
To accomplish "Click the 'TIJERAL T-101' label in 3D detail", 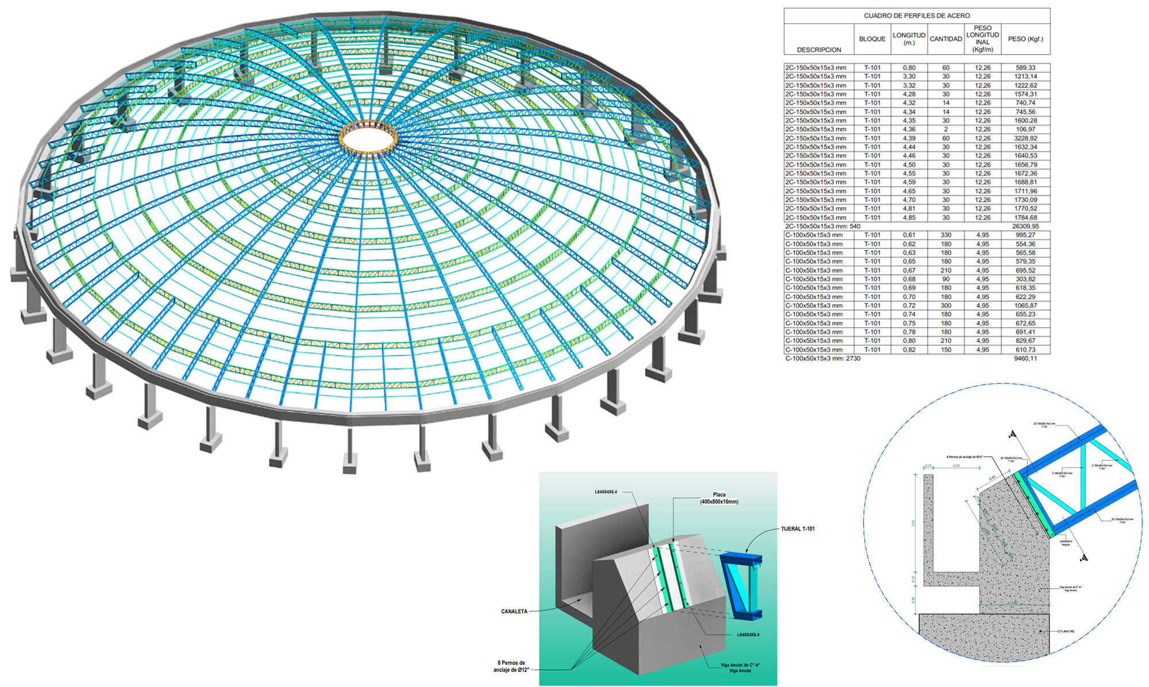I will tap(797, 529).
